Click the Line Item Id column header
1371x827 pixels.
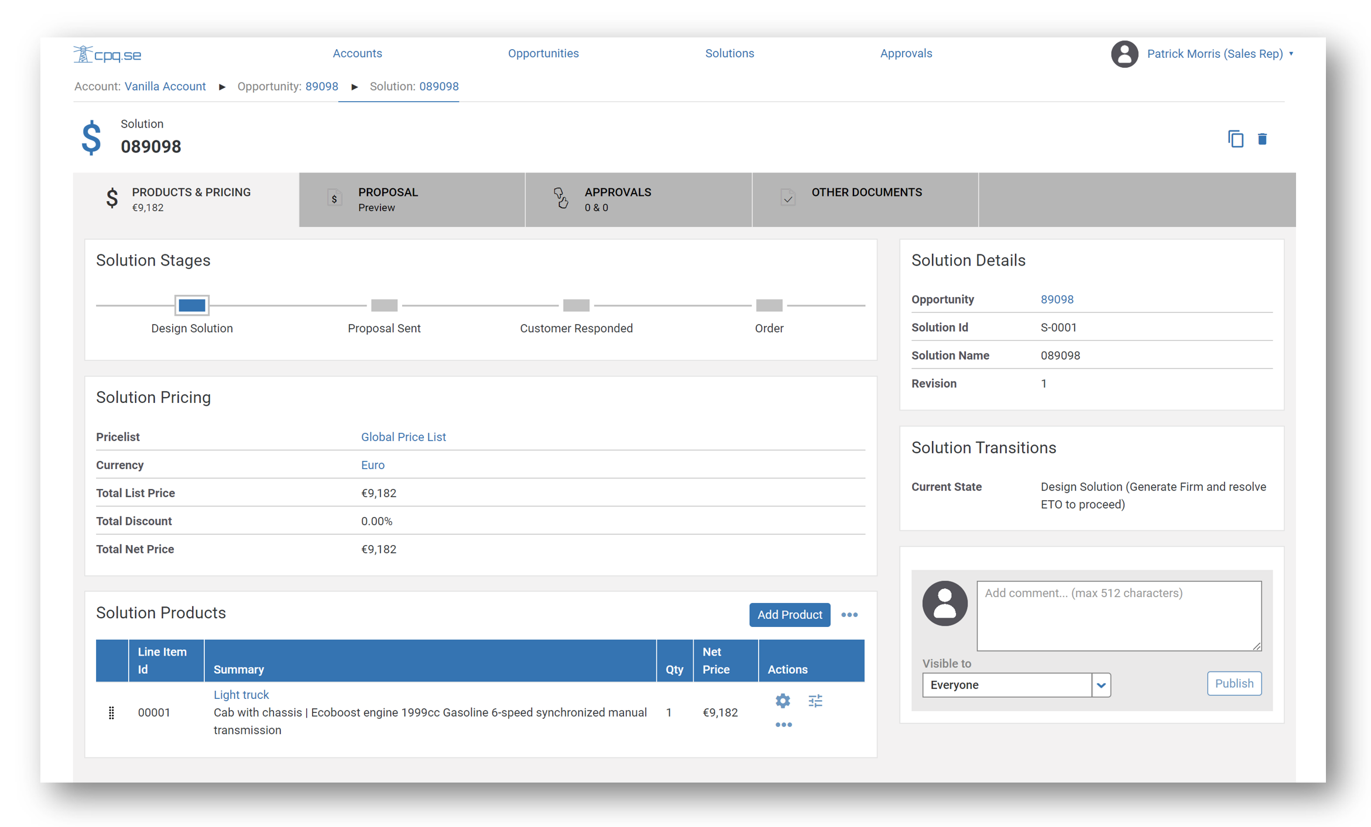(x=166, y=660)
